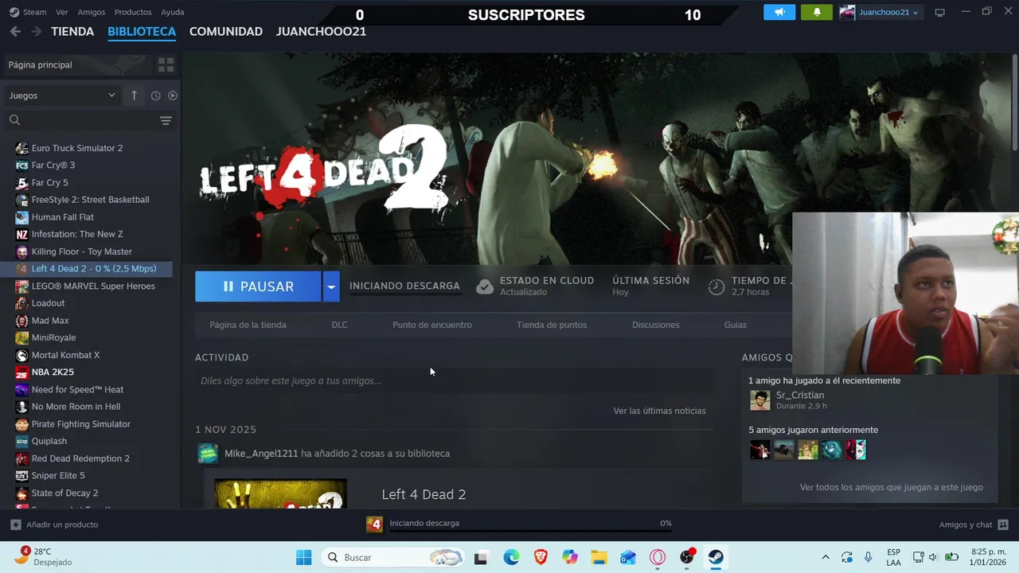
Task: Open Página de la tienda link
Action: 248,325
